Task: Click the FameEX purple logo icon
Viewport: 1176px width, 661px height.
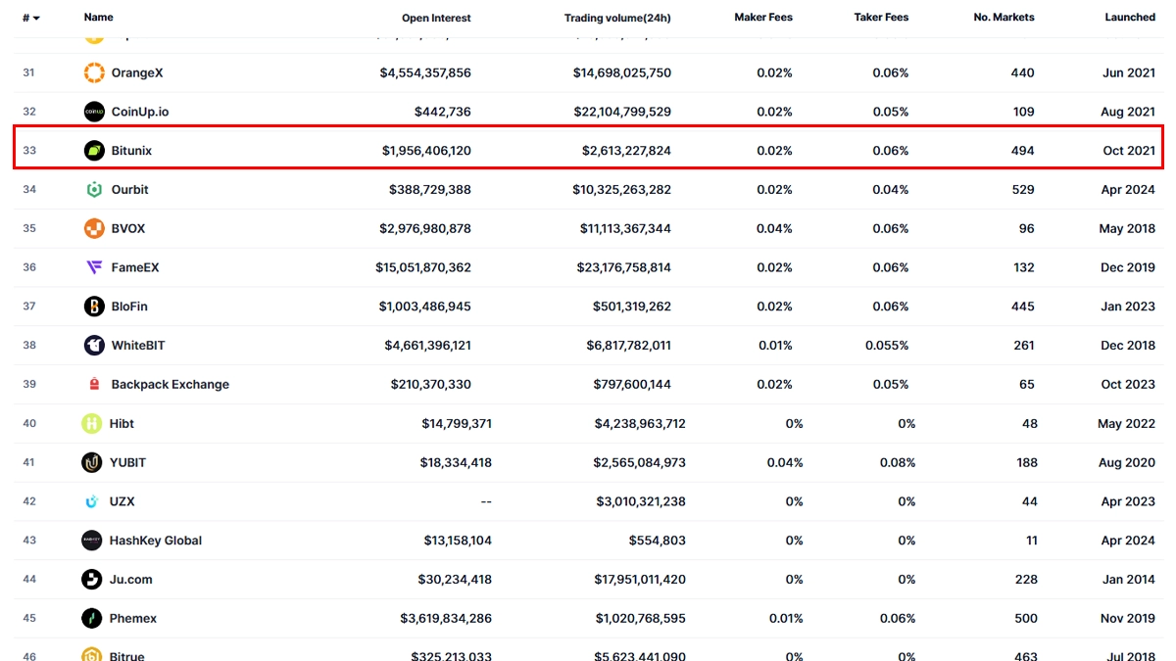Action: coord(94,267)
